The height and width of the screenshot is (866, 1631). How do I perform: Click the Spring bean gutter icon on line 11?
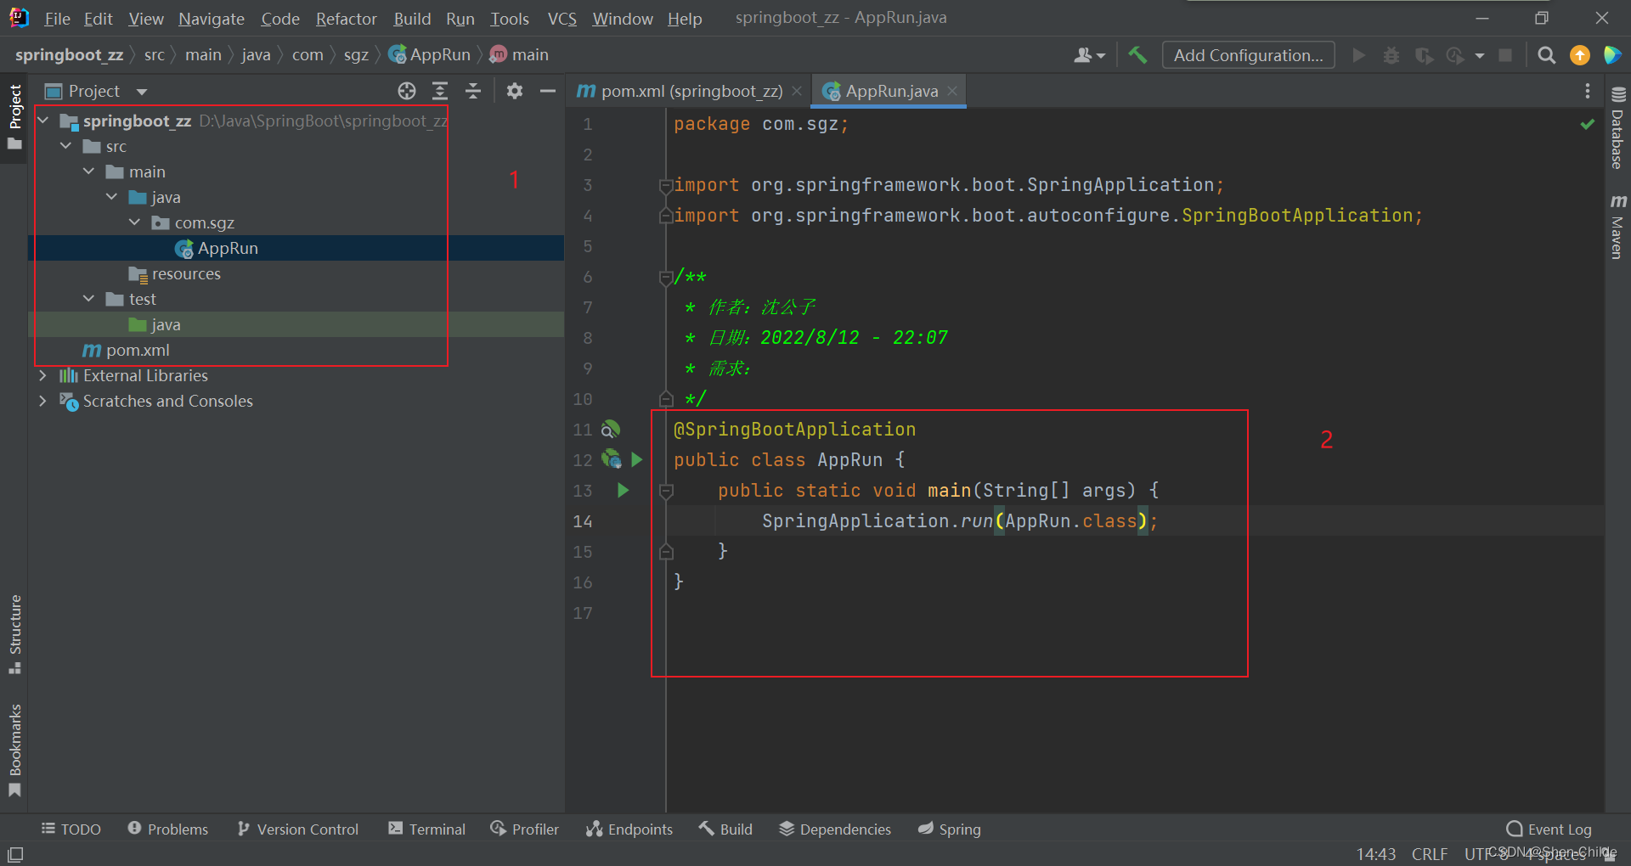pyautogui.click(x=611, y=430)
